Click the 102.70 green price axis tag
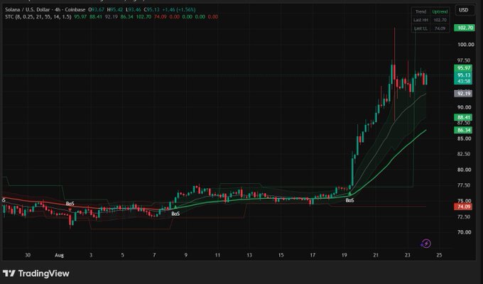Viewport: 483px width, 284px height. pos(465,28)
